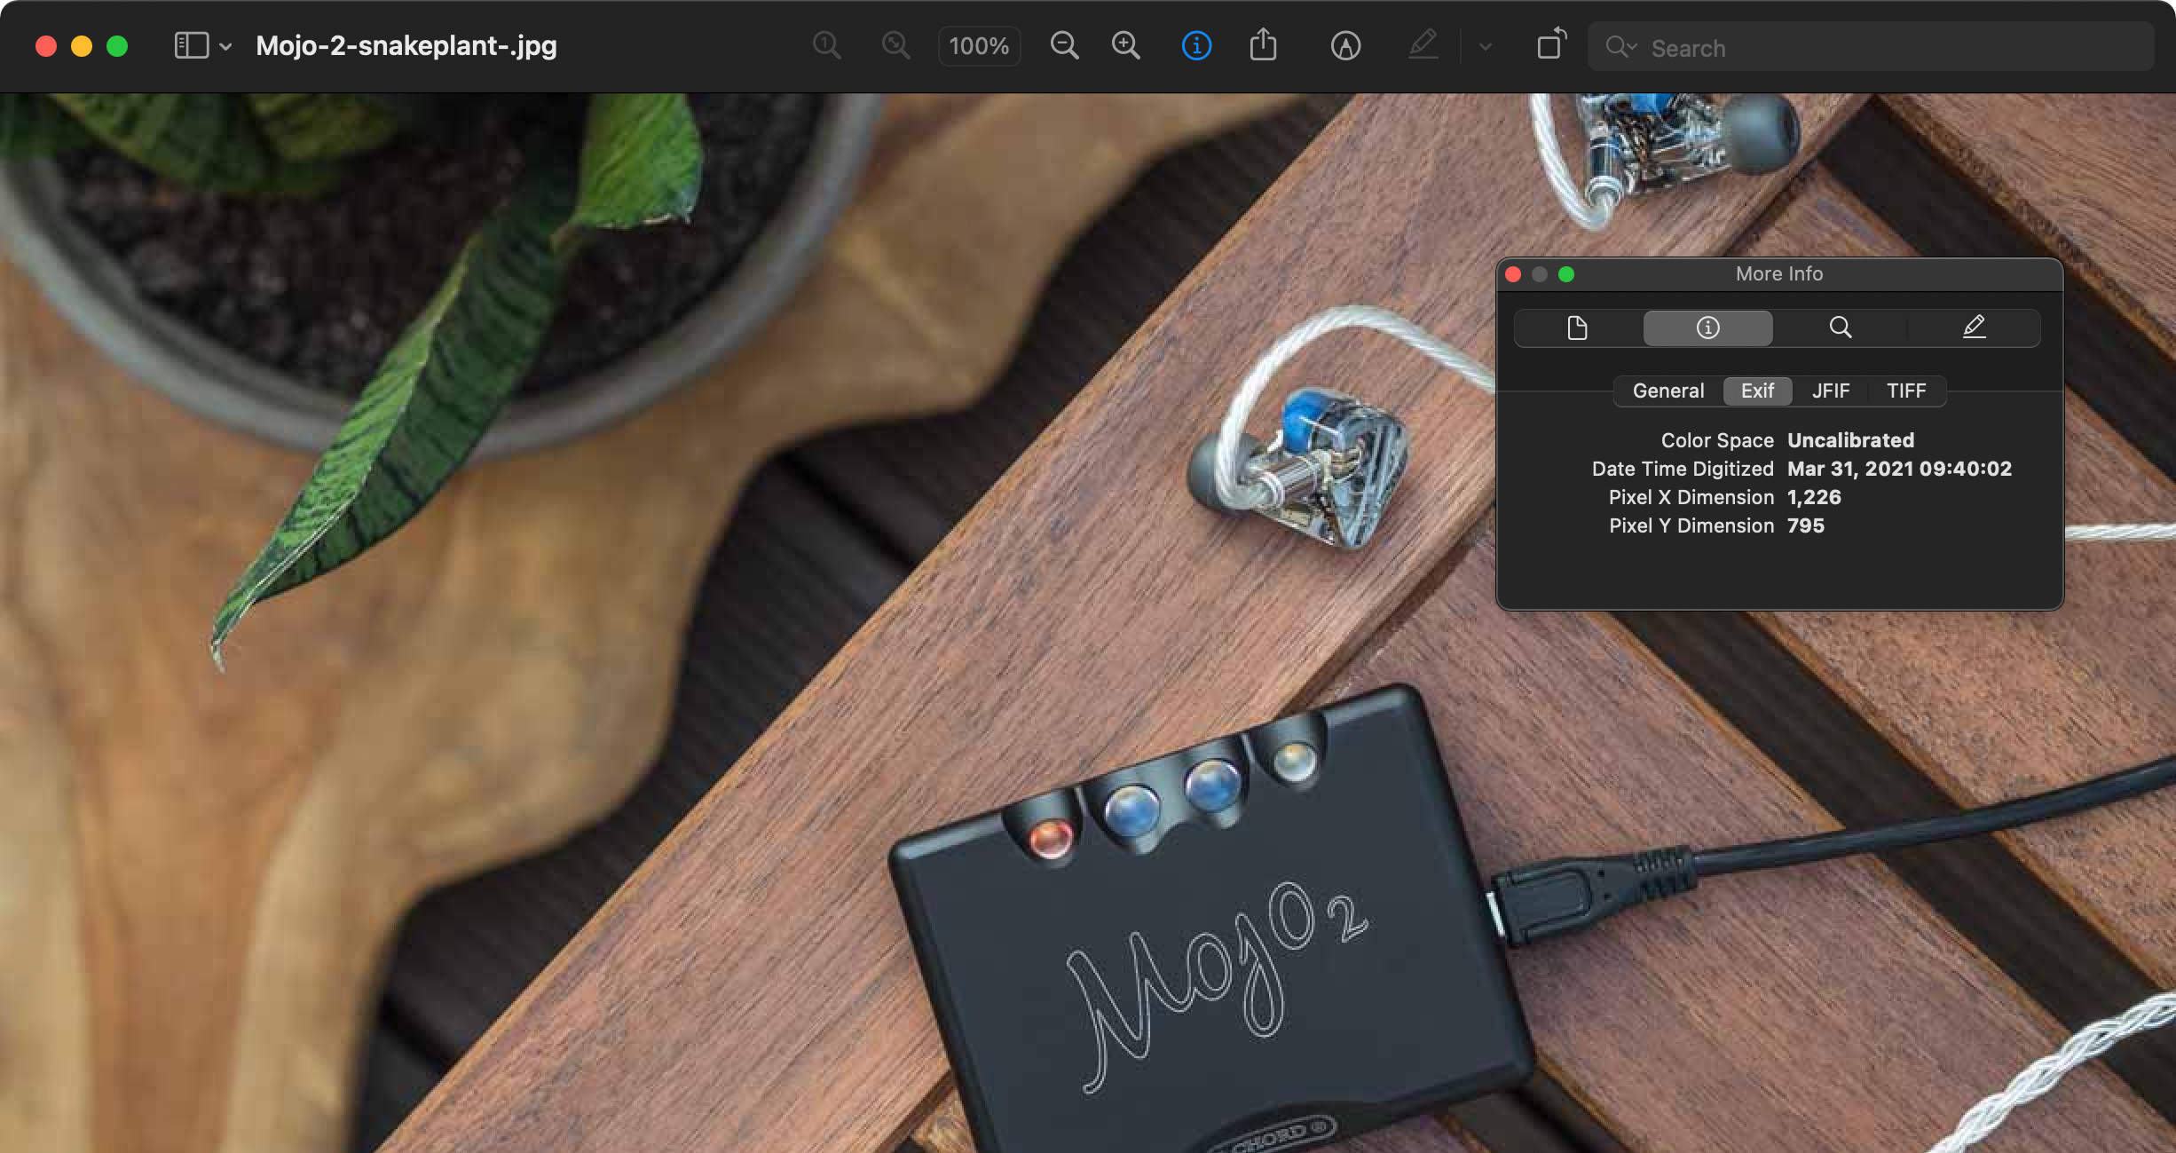Click the zoom to fit magnifier icon
The image size is (2176, 1153).
[895, 45]
